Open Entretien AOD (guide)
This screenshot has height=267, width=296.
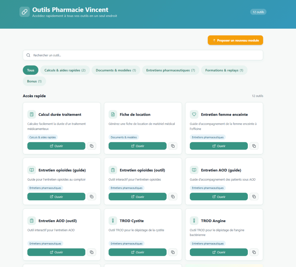click(x=219, y=197)
